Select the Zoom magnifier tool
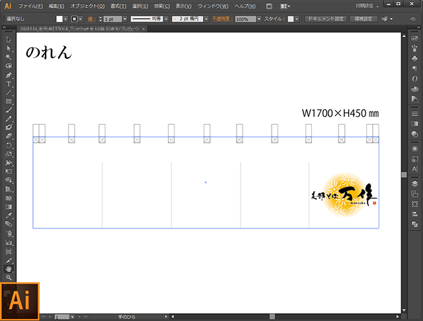This screenshot has width=423, height=321. pyautogui.click(x=9, y=277)
